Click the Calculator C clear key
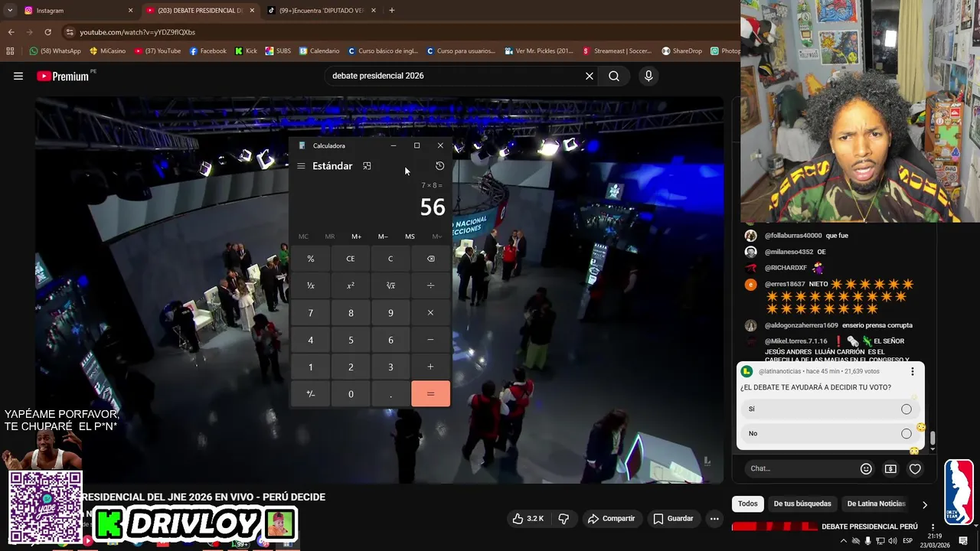This screenshot has height=551, width=980. point(390,259)
